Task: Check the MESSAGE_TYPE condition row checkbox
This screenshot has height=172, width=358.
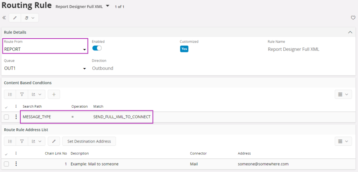Action: 6,117
